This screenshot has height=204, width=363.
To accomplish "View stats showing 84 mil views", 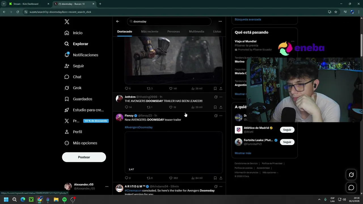I will pos(197,178).
